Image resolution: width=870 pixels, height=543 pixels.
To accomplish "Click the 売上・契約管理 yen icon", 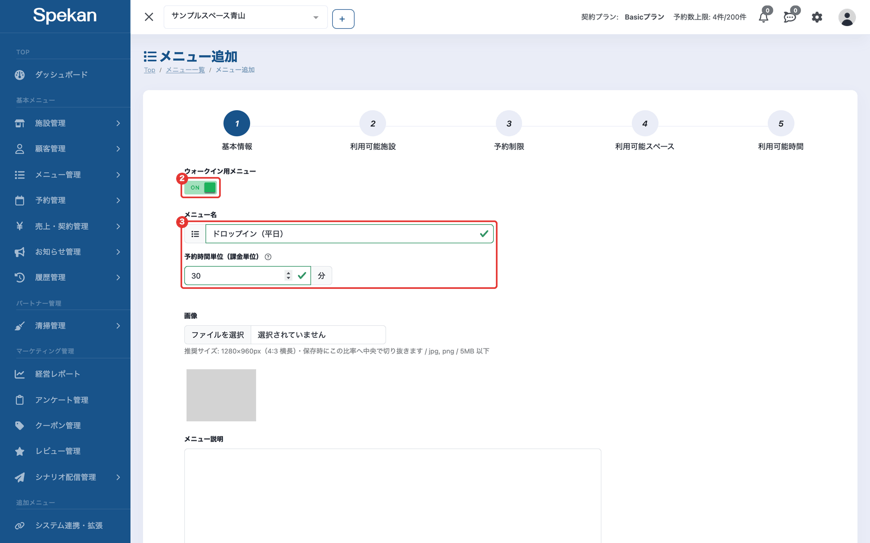I will [x=20, y=226].
